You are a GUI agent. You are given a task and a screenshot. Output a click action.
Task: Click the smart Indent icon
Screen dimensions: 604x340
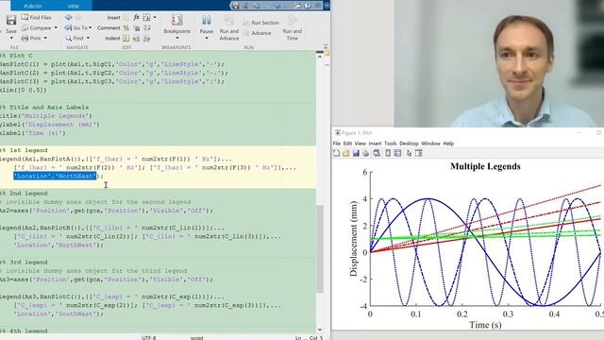[x=126, y=38]
